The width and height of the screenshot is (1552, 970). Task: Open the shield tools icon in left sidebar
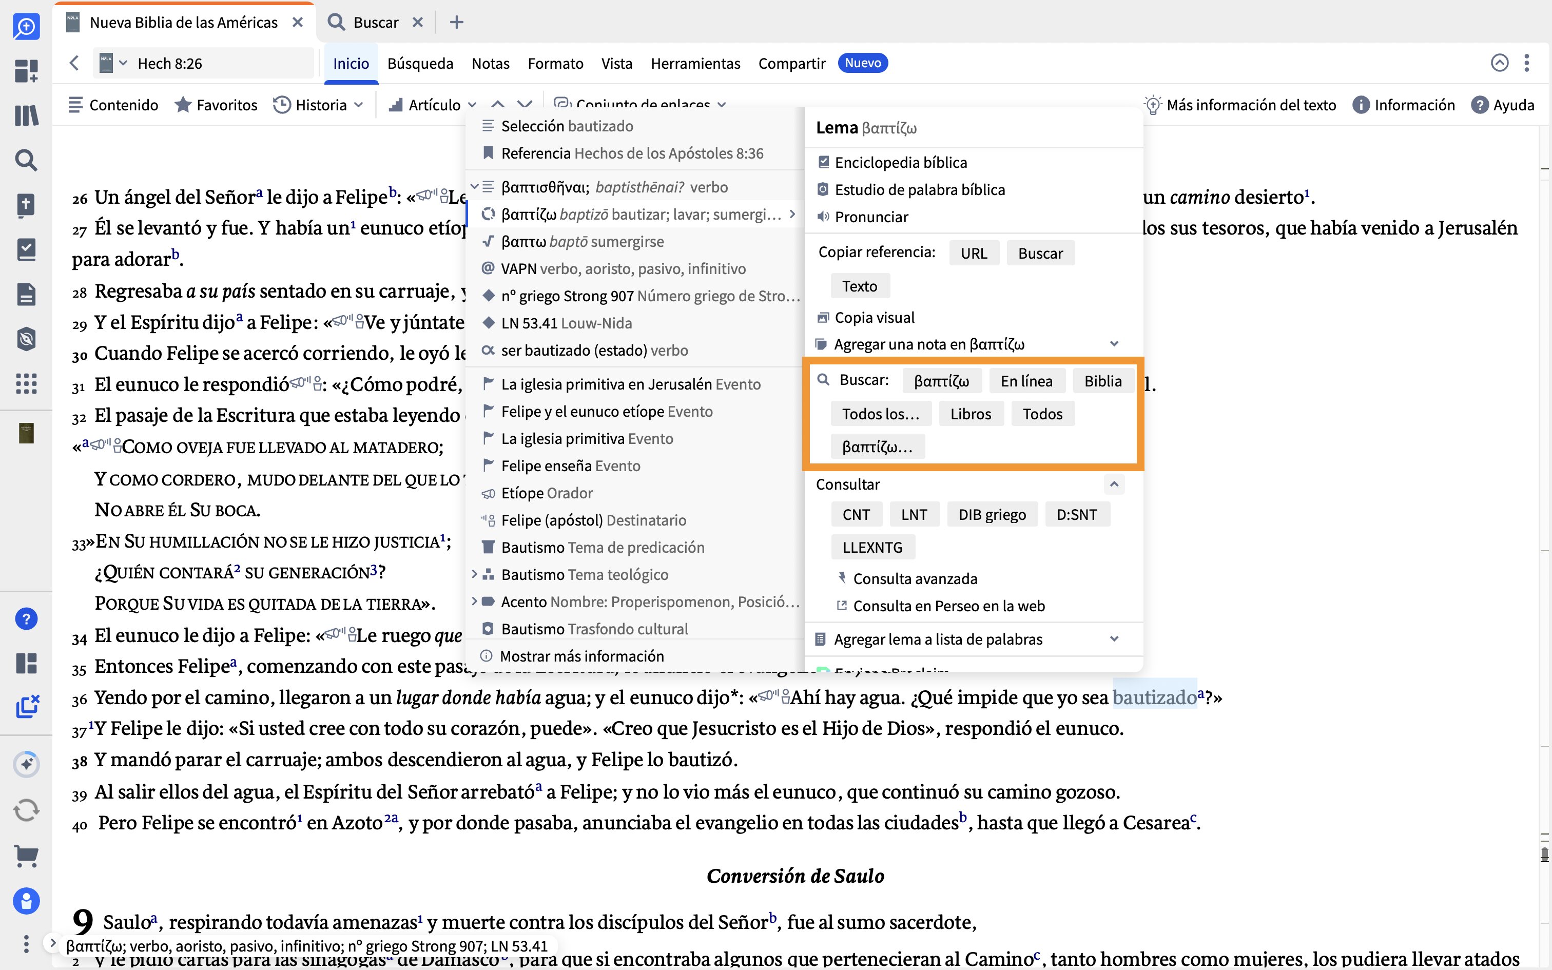[x=26, y=339]
